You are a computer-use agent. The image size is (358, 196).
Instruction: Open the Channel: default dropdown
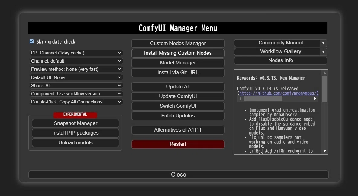(x=76, y=61)
